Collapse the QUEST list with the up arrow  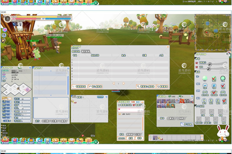coord(51,70)
